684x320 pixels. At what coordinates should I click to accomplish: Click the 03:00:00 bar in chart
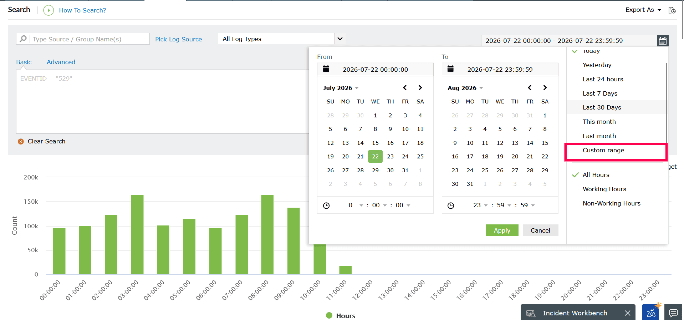tap(137, 234)
